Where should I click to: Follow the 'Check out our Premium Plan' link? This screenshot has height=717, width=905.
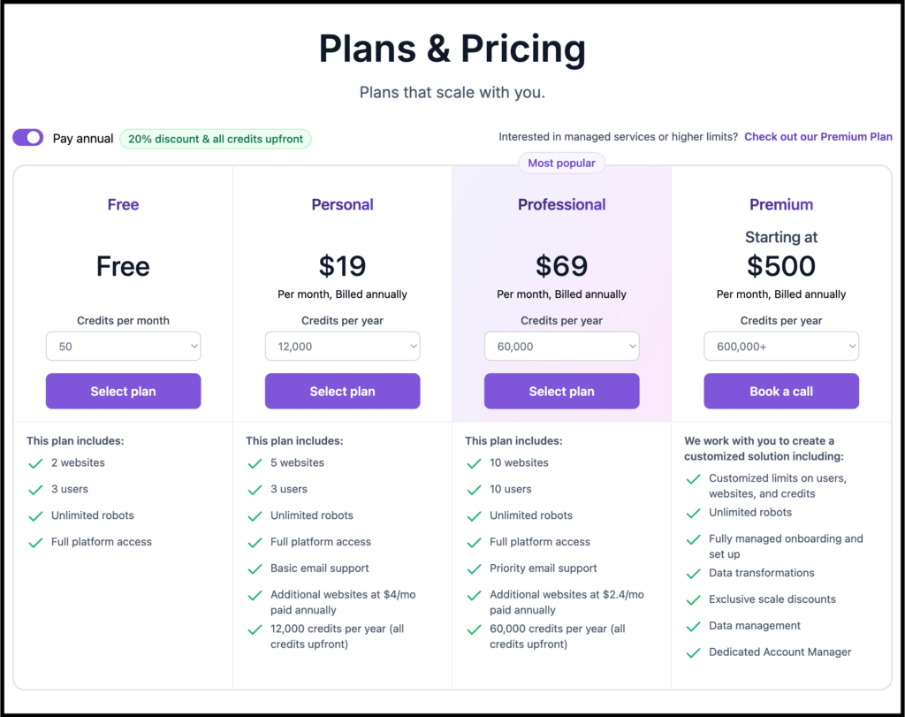818,136
